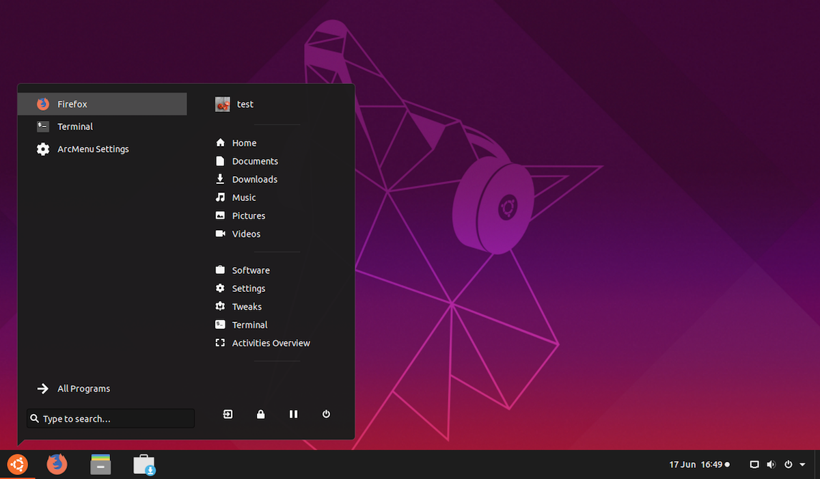The image size is (820, 479).
Task: Click the Activities Overview frame icon
Action: coord(220,343)
